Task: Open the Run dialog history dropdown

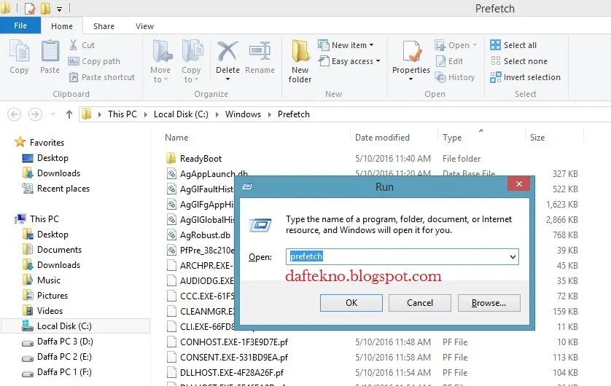Action: click(x=513, y=257)
